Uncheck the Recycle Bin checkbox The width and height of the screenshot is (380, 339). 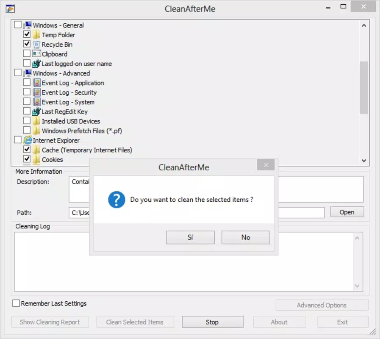coord(27,44)
